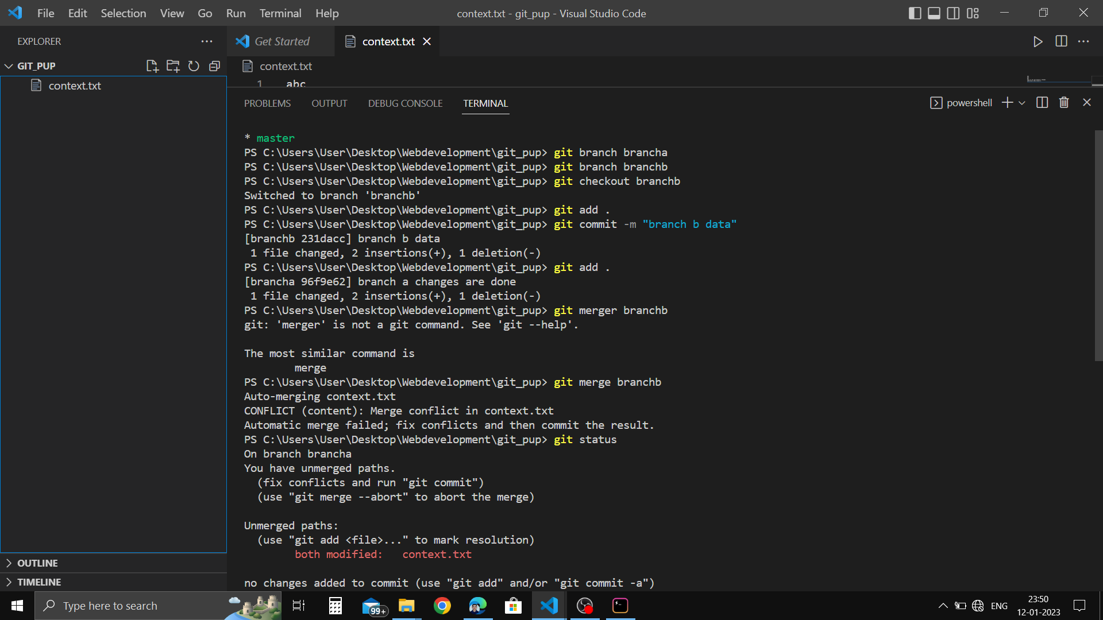The image size is (1103, 620).
Task: Open JetBrains app icon on taskbar
Action: point(620,606)
